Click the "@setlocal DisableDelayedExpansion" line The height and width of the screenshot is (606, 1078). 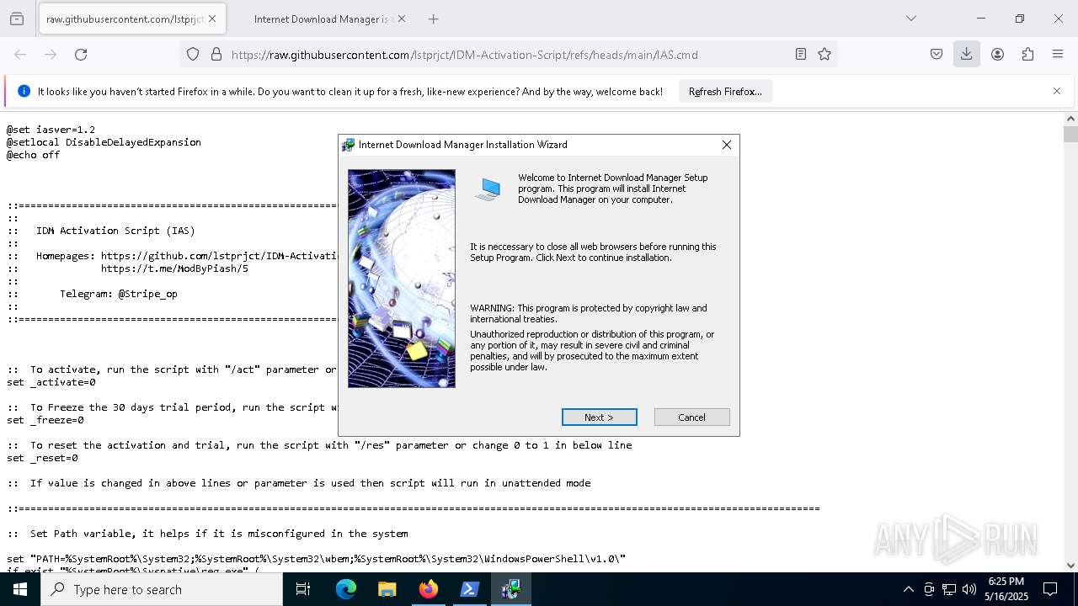click(104, 142)
